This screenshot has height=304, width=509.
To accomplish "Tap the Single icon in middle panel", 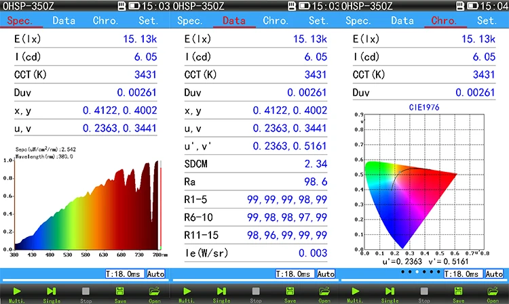I will coord(221,291).
